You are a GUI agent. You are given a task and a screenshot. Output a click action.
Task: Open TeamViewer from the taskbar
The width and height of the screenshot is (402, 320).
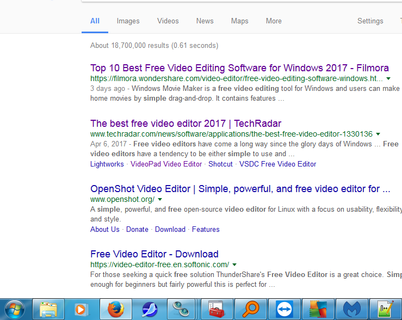[285, 310]
